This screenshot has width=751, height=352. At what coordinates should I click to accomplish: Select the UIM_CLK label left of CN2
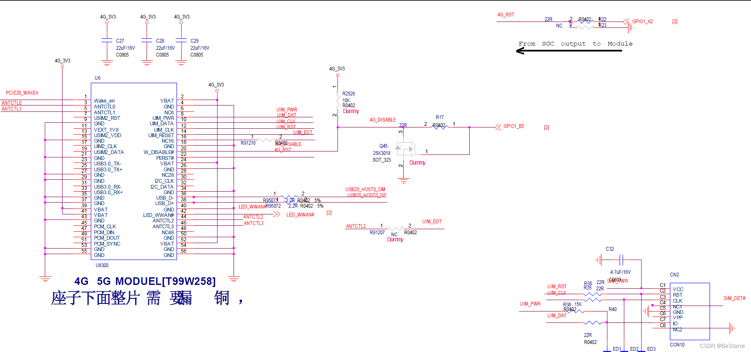coord(557,292)
